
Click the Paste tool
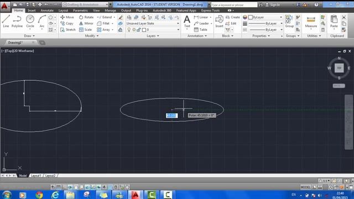[334, 22]
